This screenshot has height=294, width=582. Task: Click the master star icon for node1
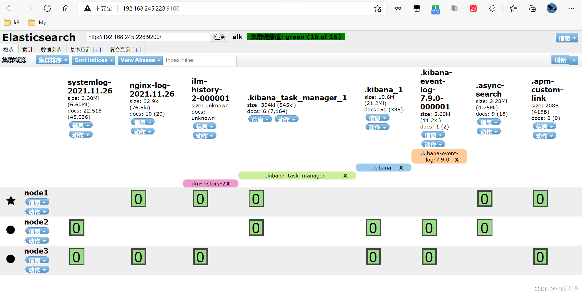click(11, 201)
